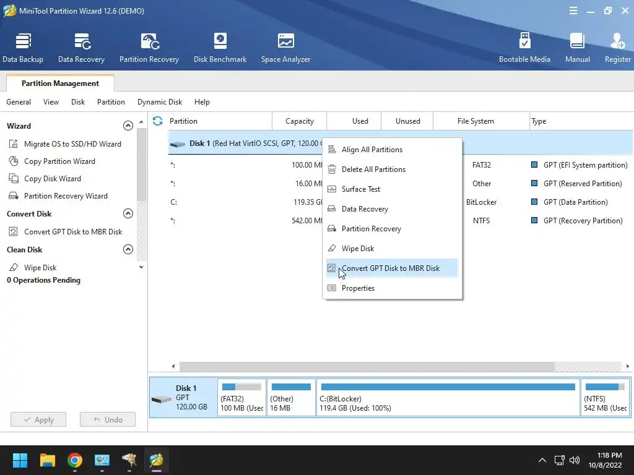The image size is (634, 475).
Task: Click Align All Partitions in the context menu
Action: [392, 150]
